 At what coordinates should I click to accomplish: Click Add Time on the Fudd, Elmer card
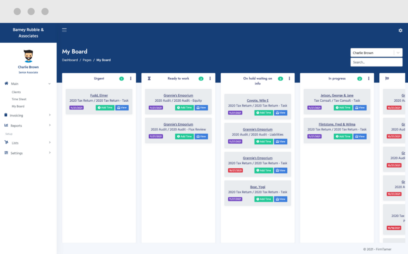(x=104, y=107)
